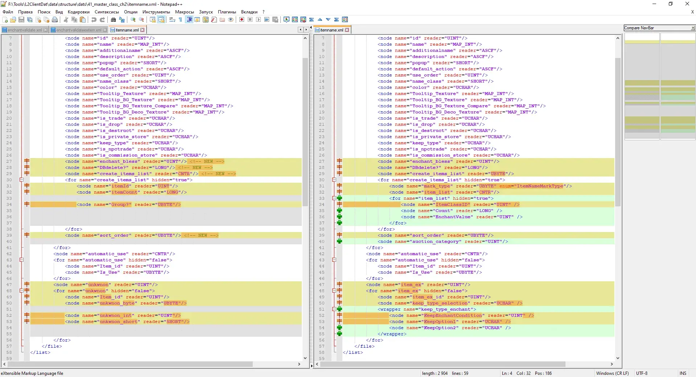Click the Close document toolbar icon
696x377 pixels.
[38, 20]
